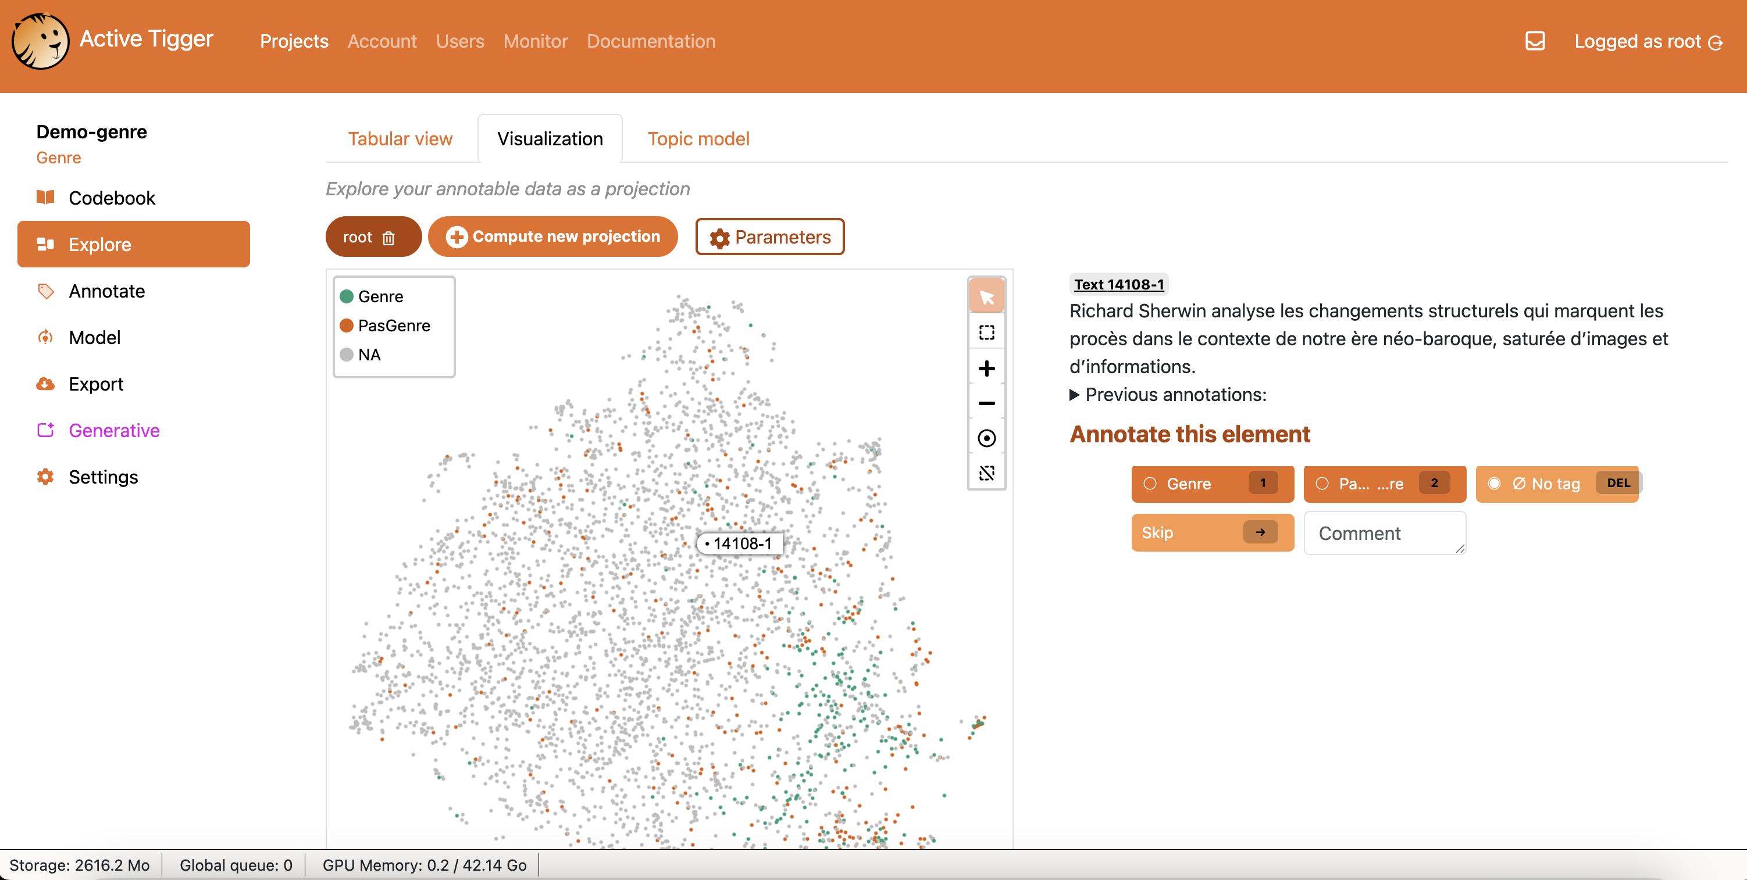
Task: Zoom in on the projection plot
Action: [x=987, y=368]
